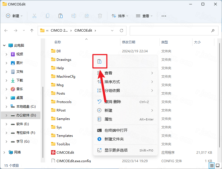Go back with the left arrow
Viewport: 222px width, 169px height.
(x=6, y=31)
